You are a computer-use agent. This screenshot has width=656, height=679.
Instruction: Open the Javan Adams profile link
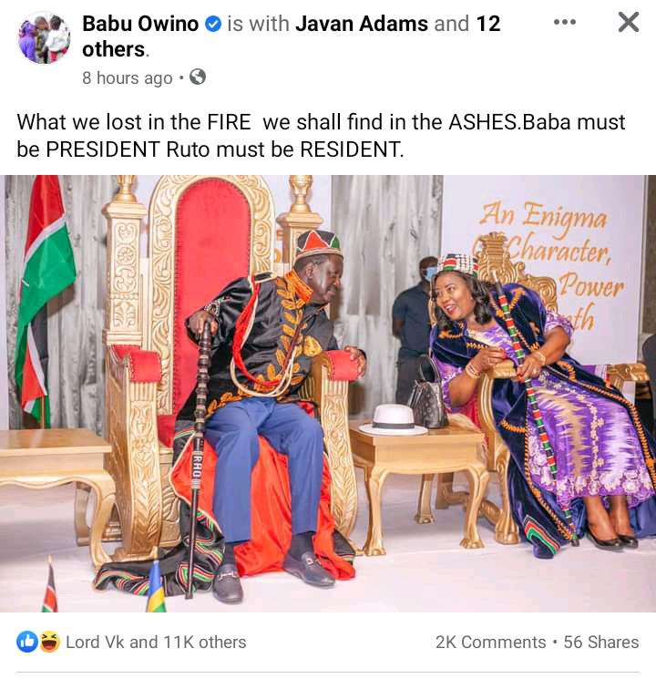pyautogui.click(x=362, y=24)
